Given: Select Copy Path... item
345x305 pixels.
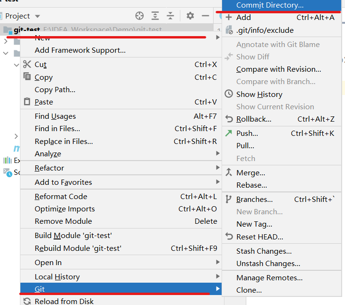Looking at the screenshot, I should [121, 90].
